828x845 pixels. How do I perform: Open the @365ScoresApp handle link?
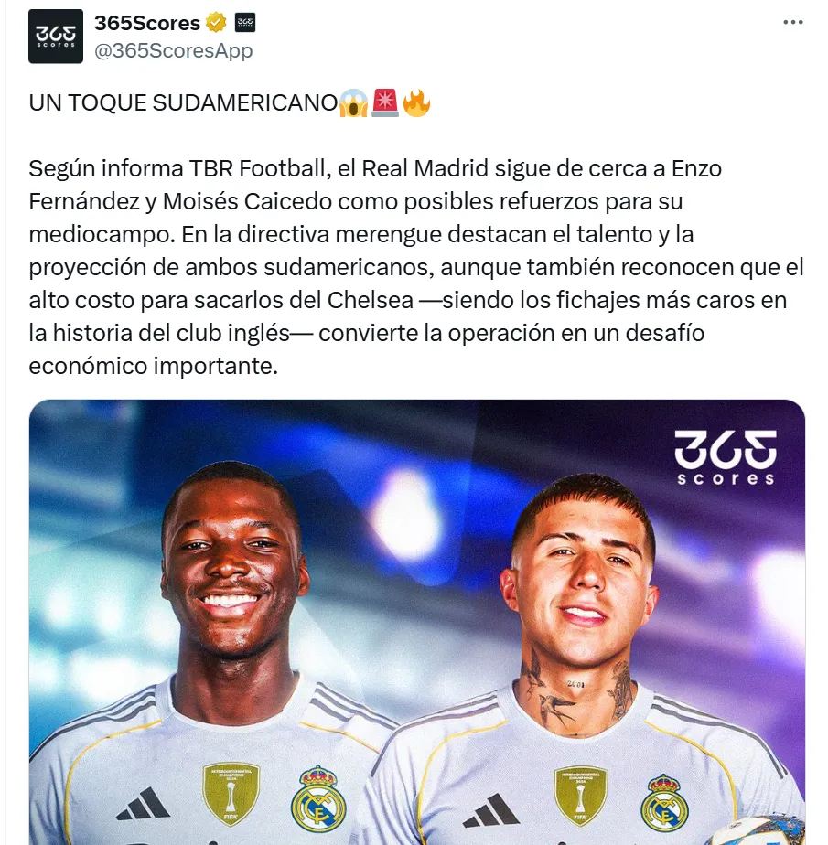coord(174,50)
